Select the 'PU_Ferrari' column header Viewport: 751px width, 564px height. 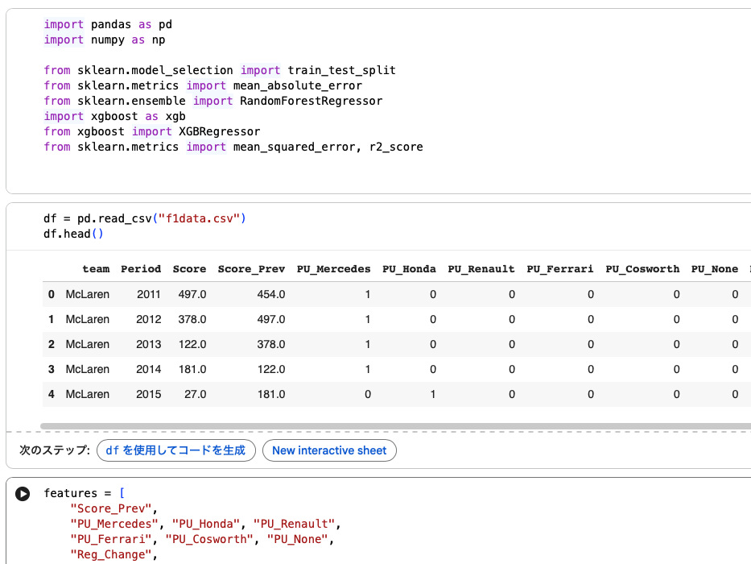559,269
